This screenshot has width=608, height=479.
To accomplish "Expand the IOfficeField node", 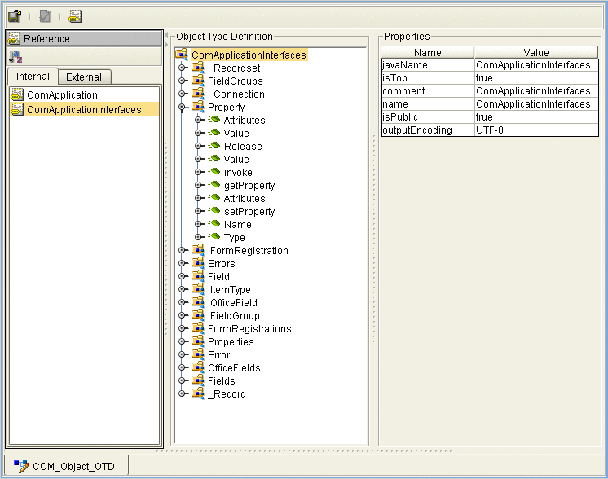I will pyautogui.click(x=182, y=302).
